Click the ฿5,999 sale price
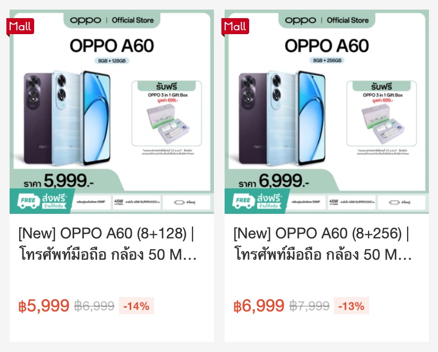Viewport: 438px width, 352px height. (x=44, y=306)
